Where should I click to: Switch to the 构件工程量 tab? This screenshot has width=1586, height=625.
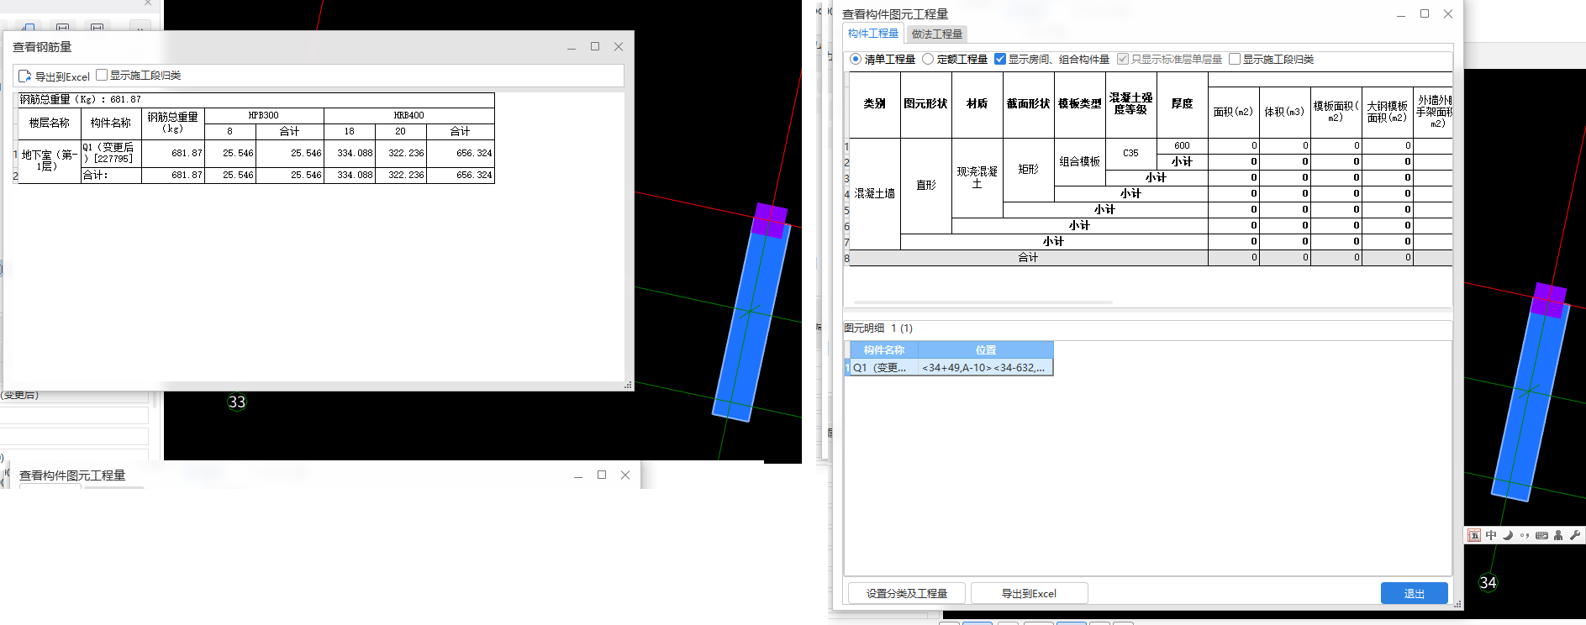pos(872,34)
